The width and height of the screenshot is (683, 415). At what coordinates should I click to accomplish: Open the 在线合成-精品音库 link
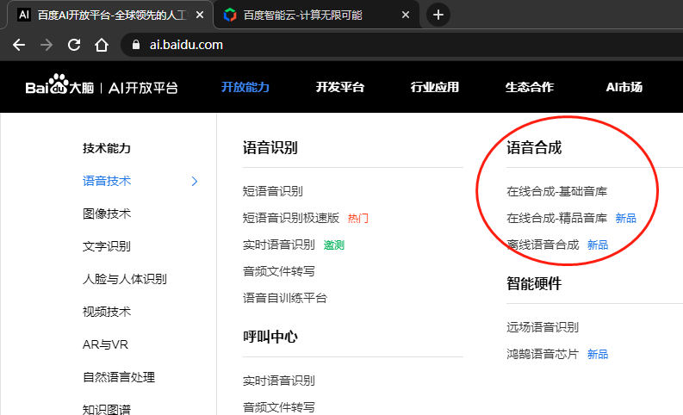point(556,218)
